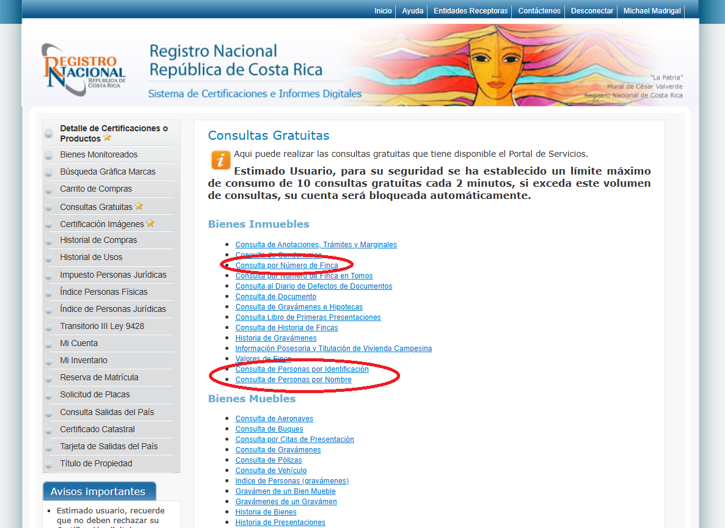Select Consultas Gratuitas sidebar item
Viewport: 725px width, 528px height.
[96, 207]
